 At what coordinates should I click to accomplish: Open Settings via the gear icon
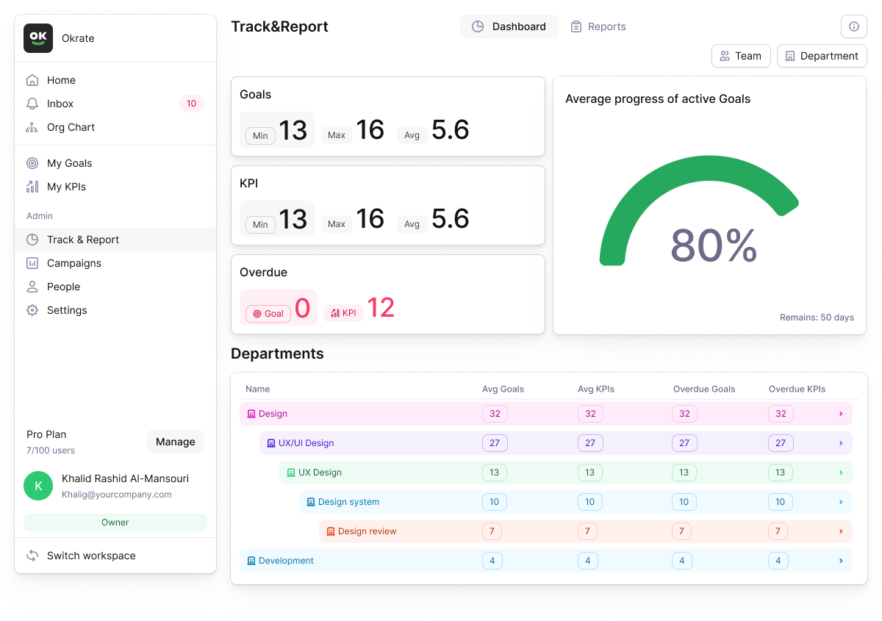[33, 310]
